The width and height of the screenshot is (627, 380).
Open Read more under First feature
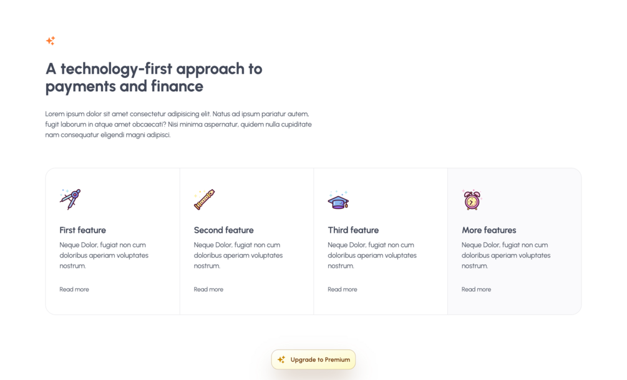74,289
